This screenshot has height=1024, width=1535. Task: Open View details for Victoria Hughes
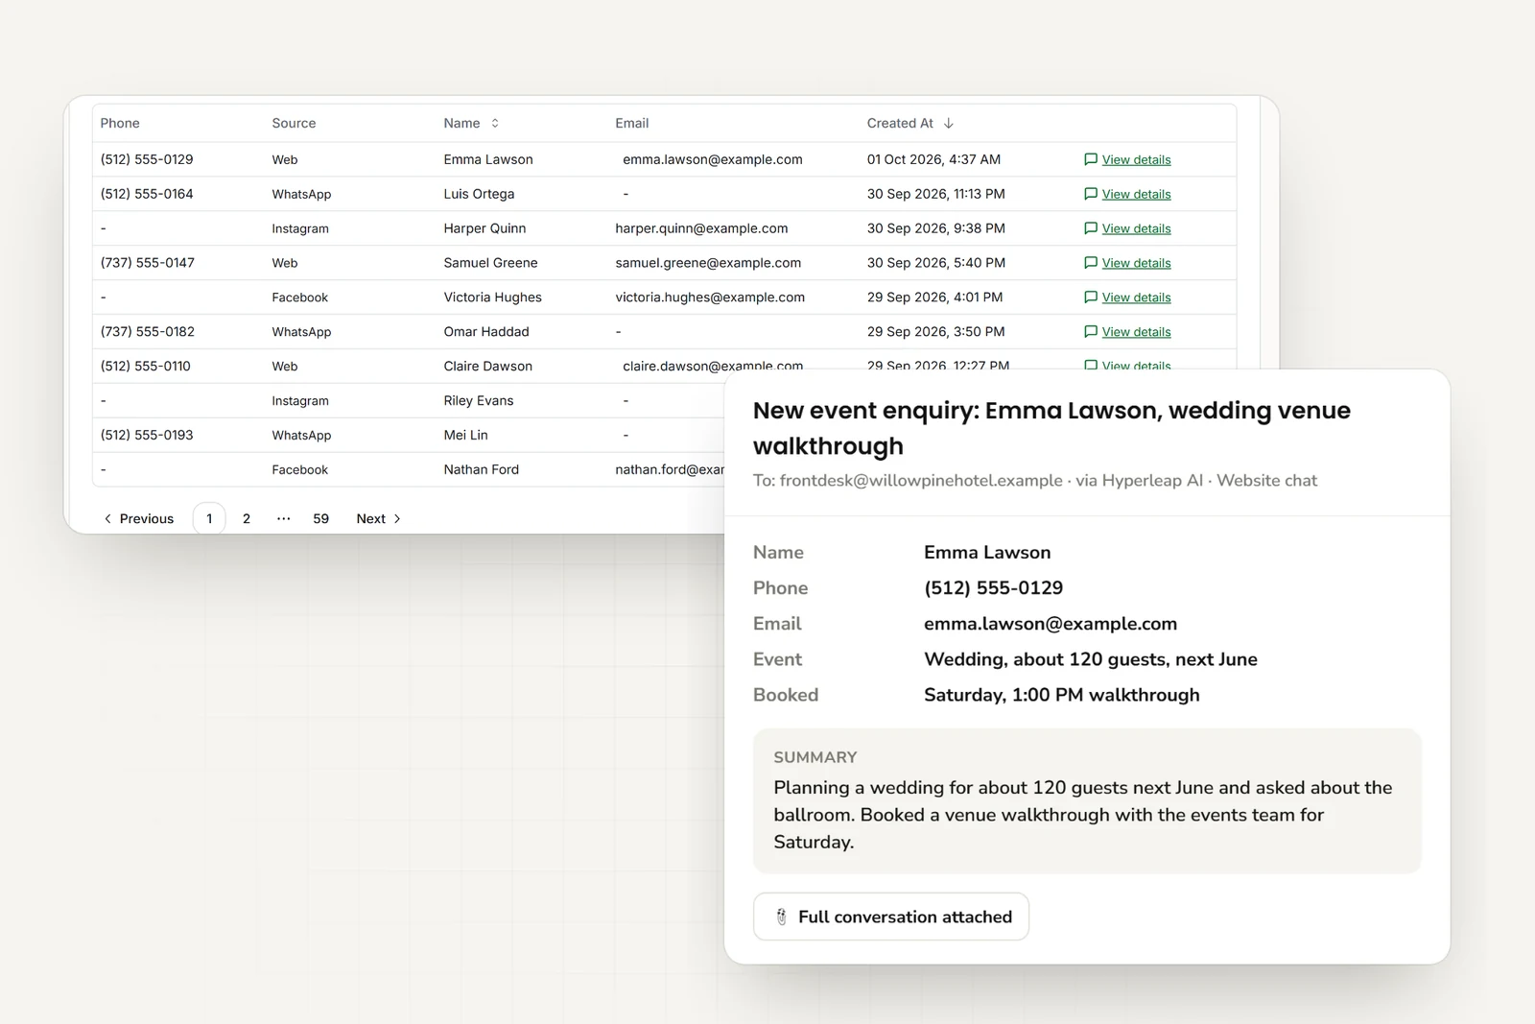point(1136,298)
